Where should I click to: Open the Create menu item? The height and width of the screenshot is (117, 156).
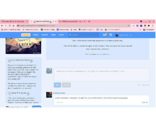point(35,35)
